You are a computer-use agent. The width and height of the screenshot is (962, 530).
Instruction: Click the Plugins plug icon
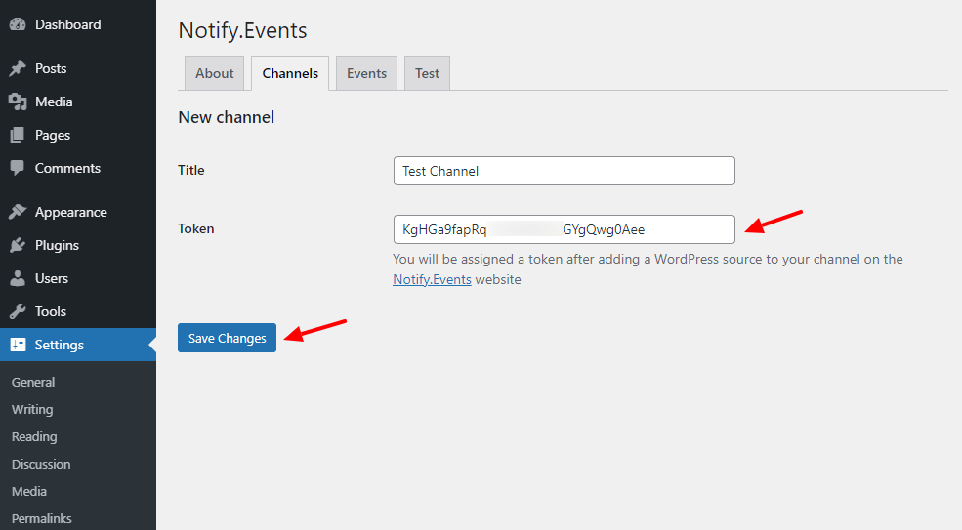18,245
